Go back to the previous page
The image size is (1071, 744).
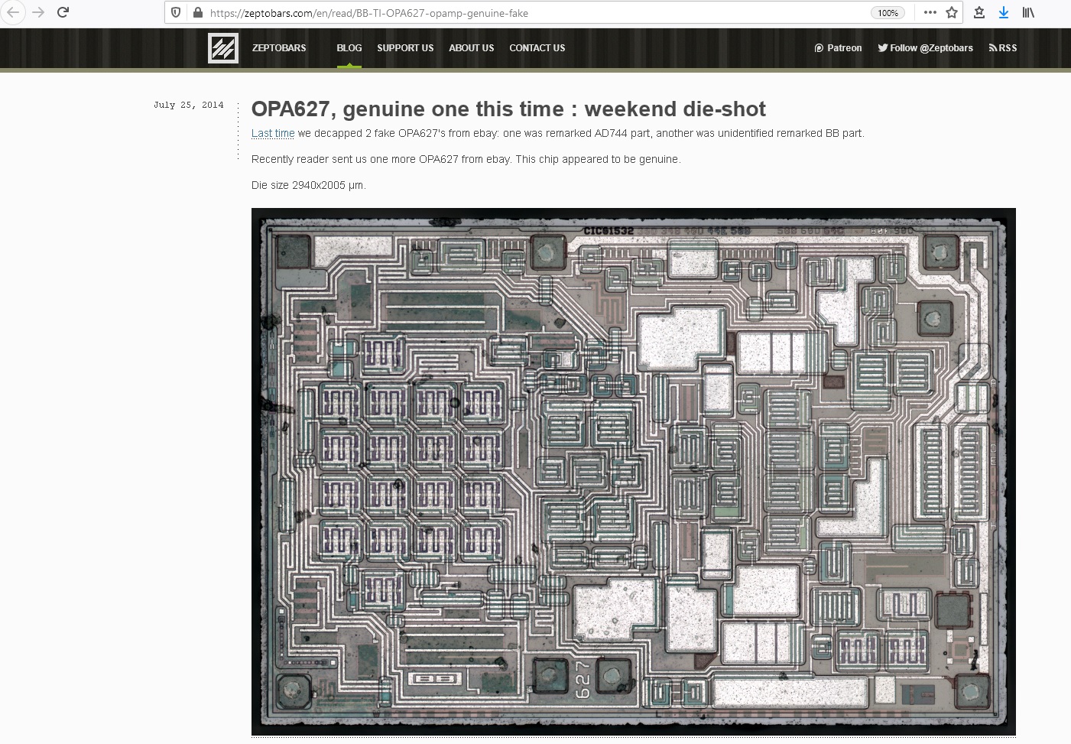pyautogui.click(x=13, y=12)
